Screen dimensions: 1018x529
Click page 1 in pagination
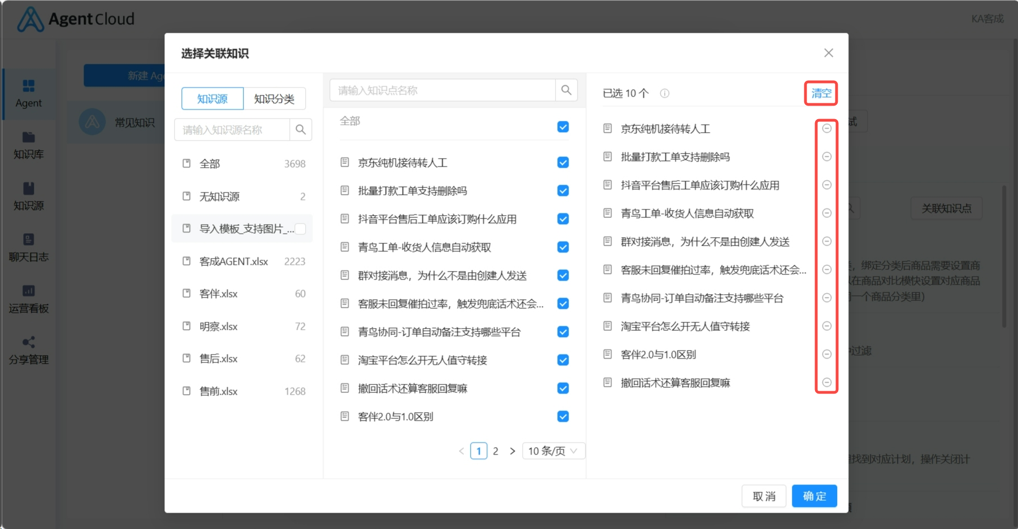pyautogui.click(x=479, y=451)
